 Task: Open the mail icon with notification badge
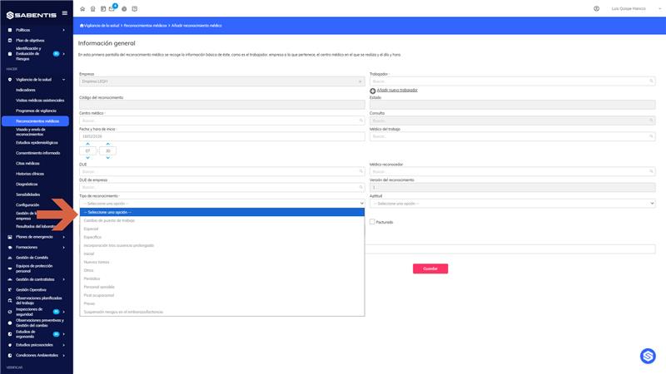112,8
